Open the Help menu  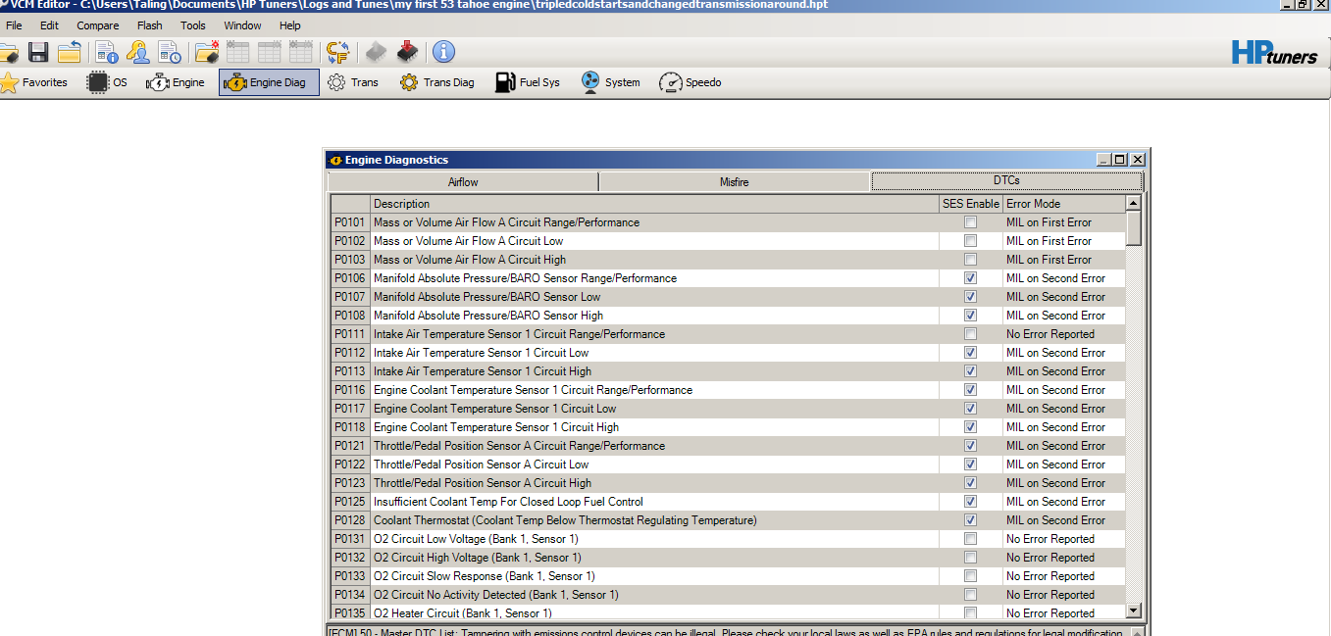pos(290,25)
